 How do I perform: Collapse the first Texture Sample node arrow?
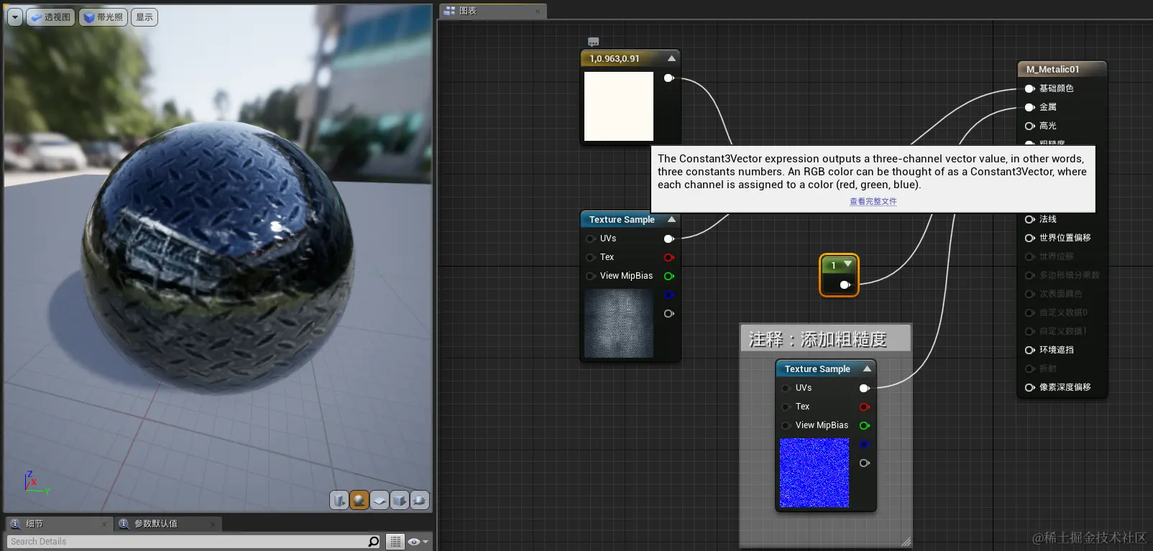coord(671,219)
